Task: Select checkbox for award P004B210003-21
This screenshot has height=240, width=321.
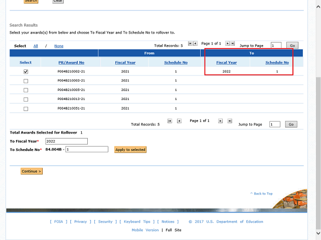Action: click(x=26, y=81)
